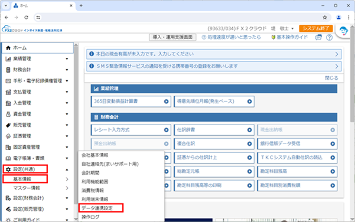Expand the マスター情報 submenu chevron
Screen dimensions: 355x222
(x=67, y=188)
